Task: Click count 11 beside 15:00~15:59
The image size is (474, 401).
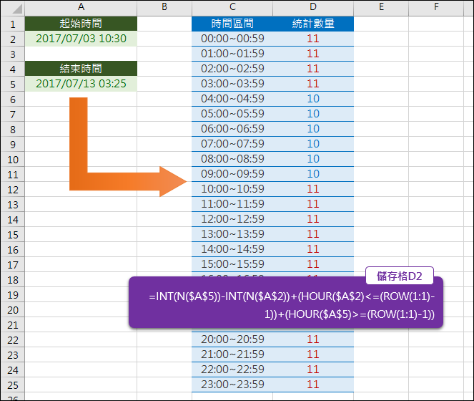Action: 313,264
